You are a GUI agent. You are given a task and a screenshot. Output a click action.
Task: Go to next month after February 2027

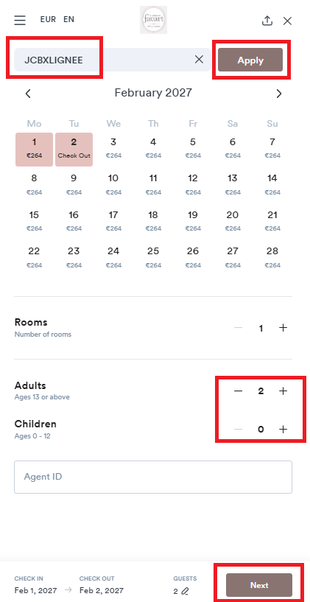point(279,94)
